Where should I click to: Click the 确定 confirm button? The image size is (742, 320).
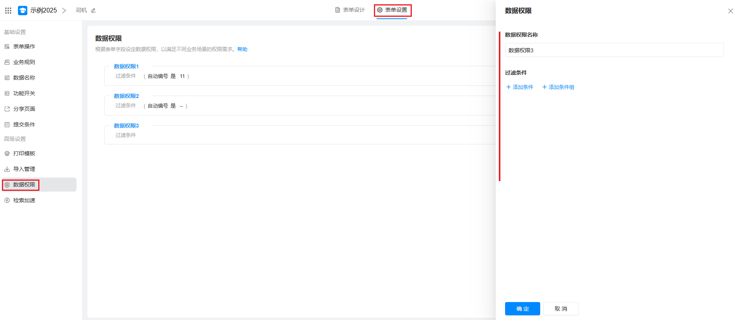[x=522, y=309]
